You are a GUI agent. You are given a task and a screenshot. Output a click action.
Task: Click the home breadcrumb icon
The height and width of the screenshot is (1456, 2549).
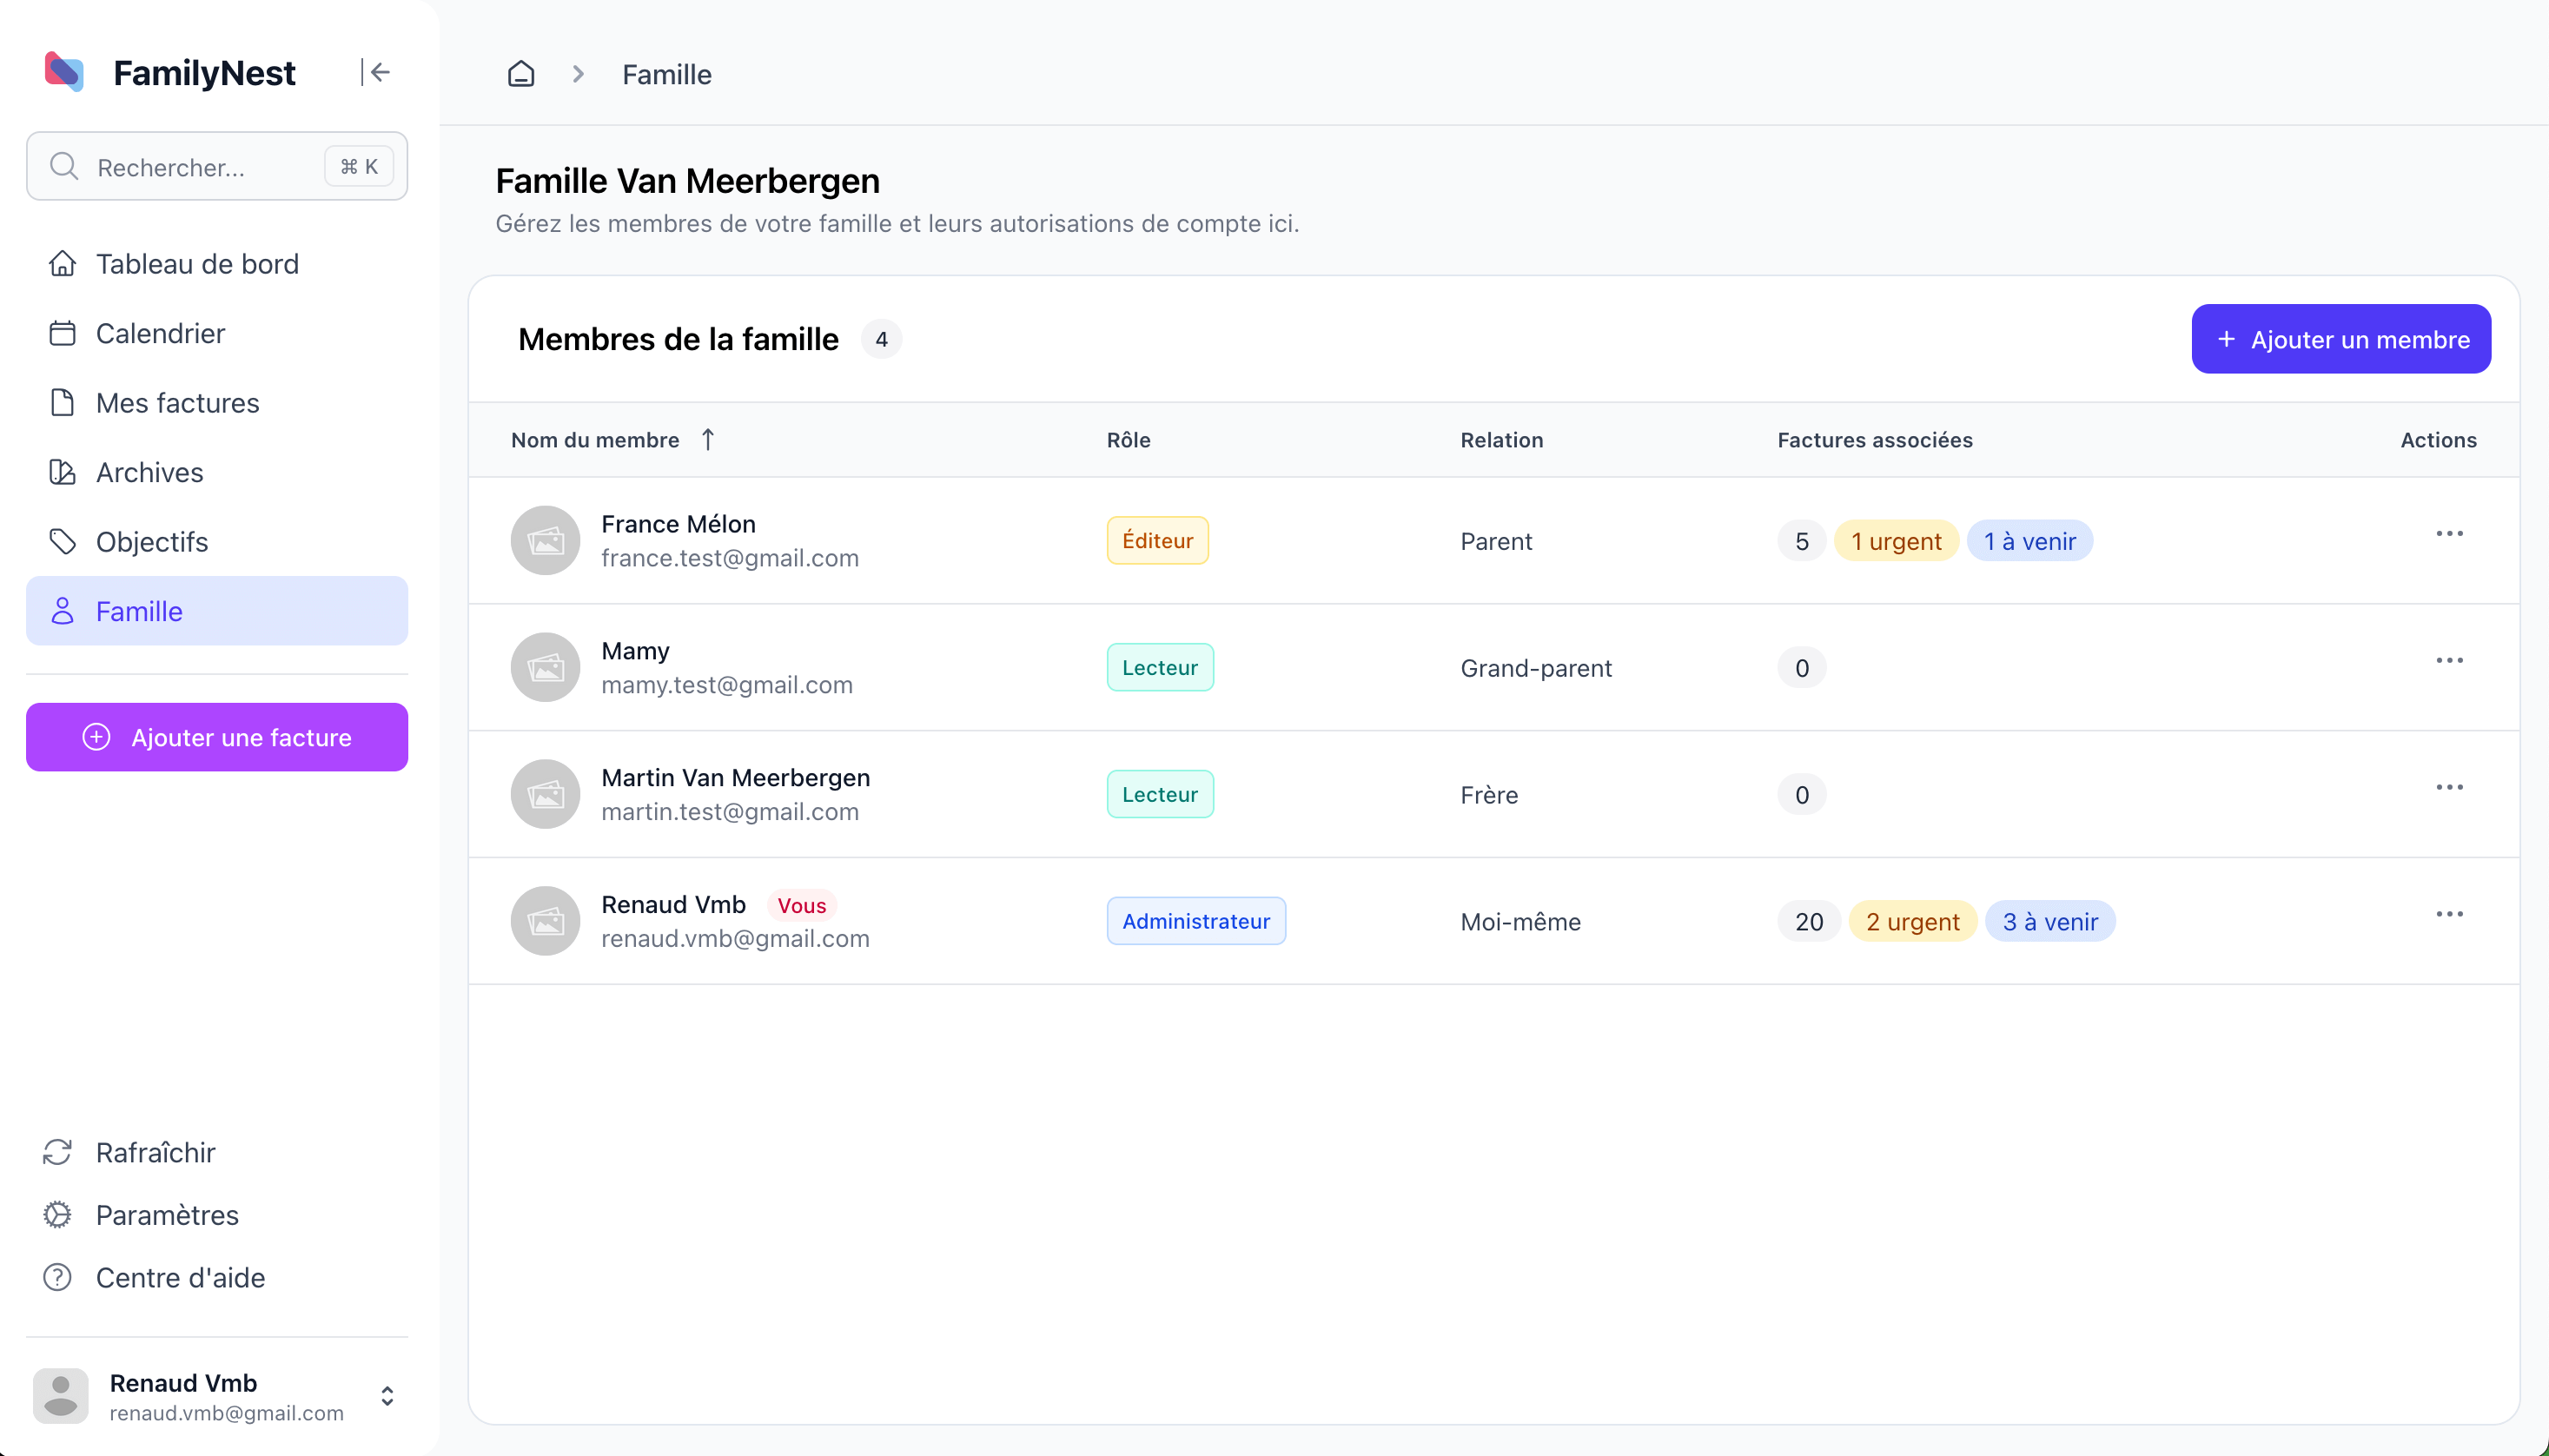[521, 74]
